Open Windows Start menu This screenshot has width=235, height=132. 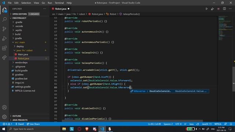pos(3,129)
